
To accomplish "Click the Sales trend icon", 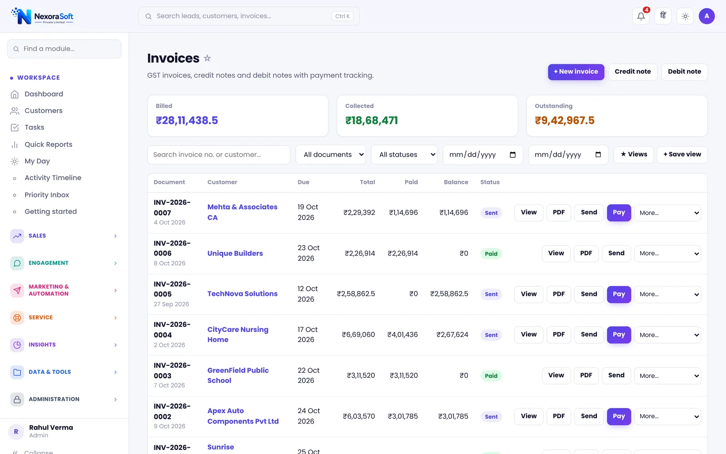I will tap(17, 236).
